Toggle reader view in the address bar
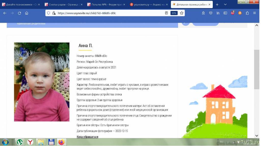261x146 pixels. click(x=166, y=13)
